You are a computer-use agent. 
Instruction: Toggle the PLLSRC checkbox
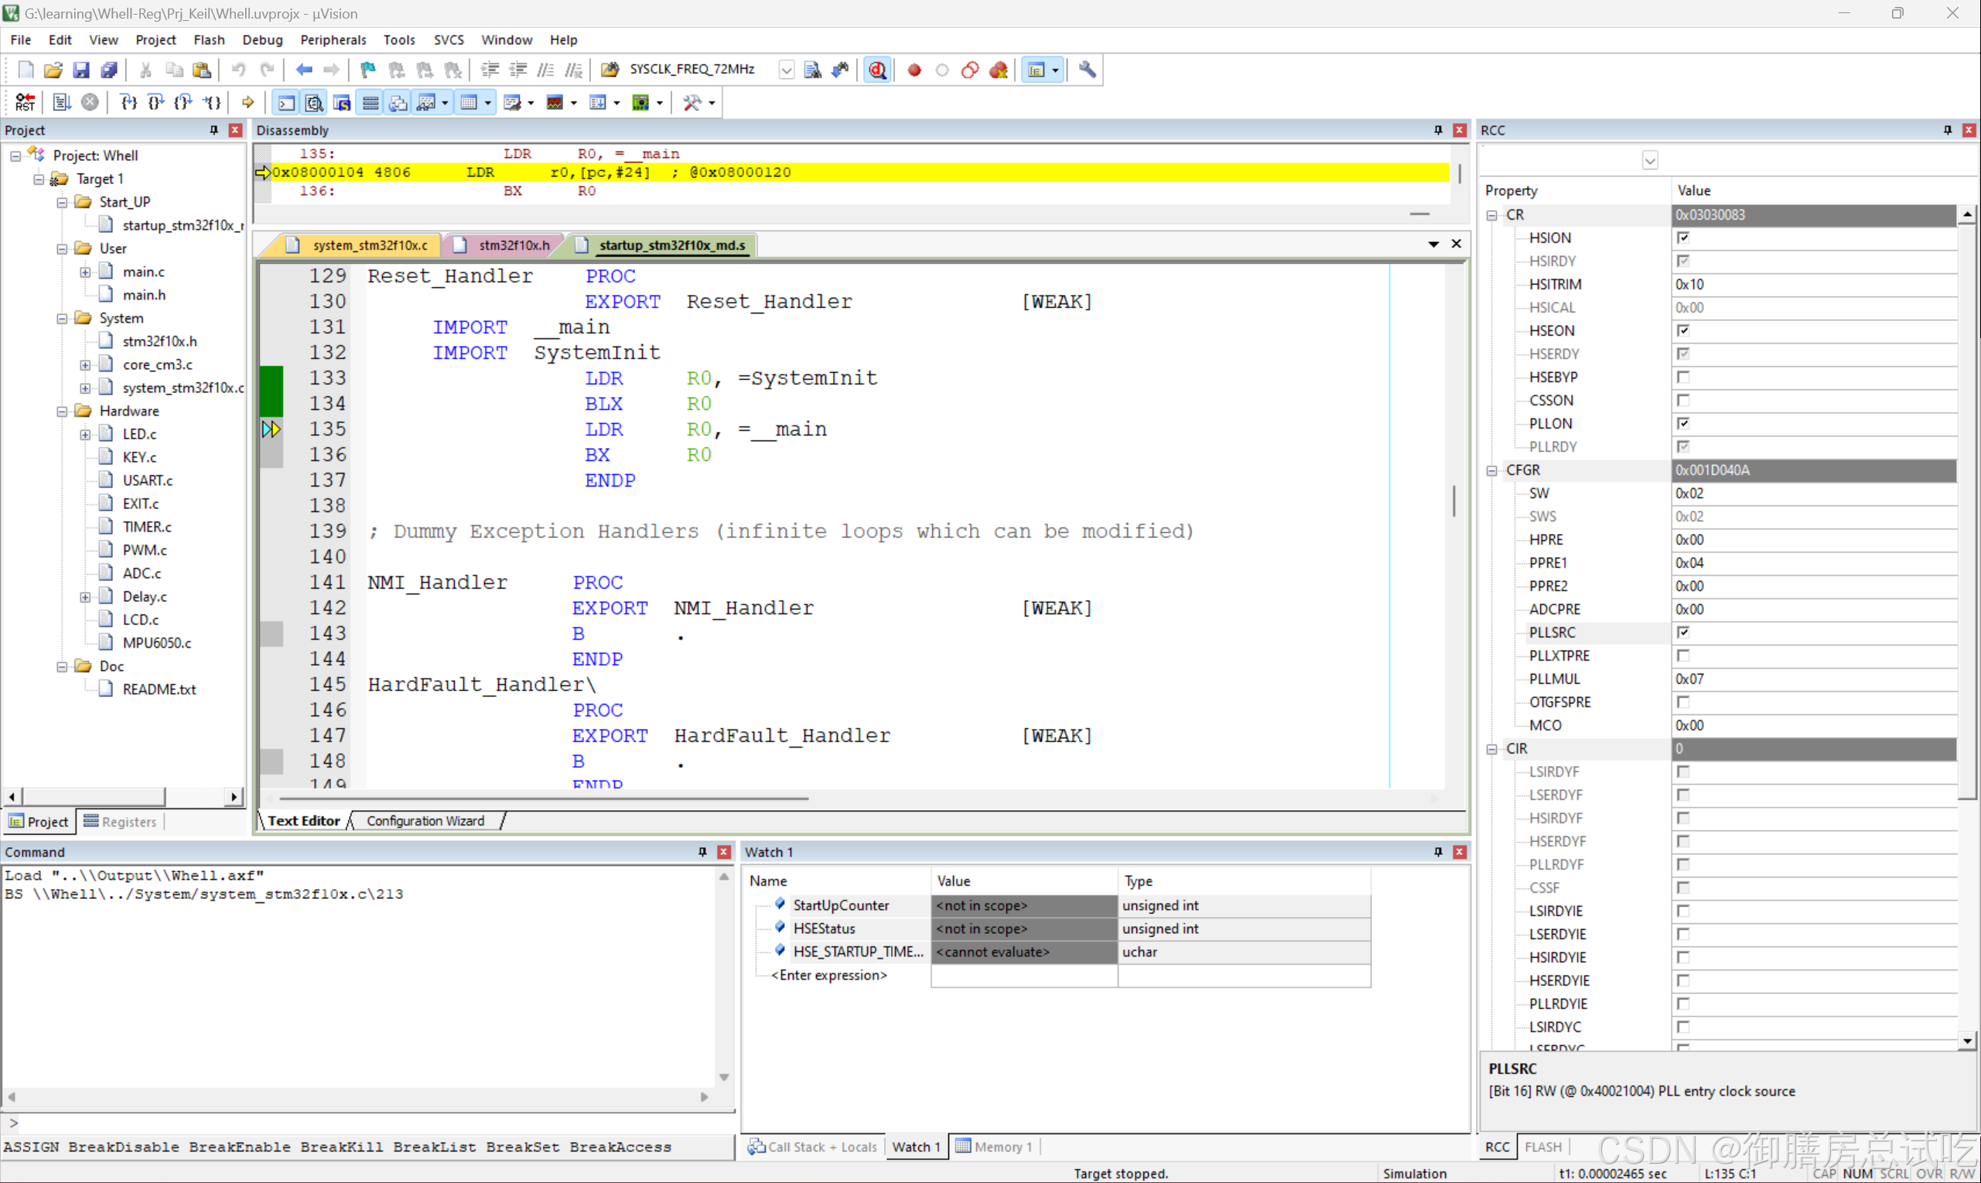tap(1683, 632)
